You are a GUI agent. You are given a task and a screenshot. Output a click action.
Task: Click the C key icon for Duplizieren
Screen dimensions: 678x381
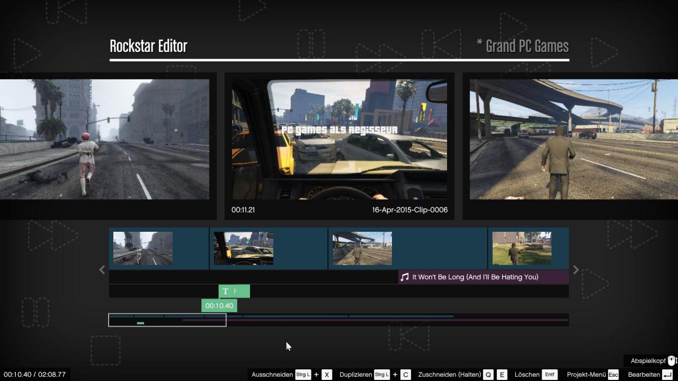click(x=406, y=375)
